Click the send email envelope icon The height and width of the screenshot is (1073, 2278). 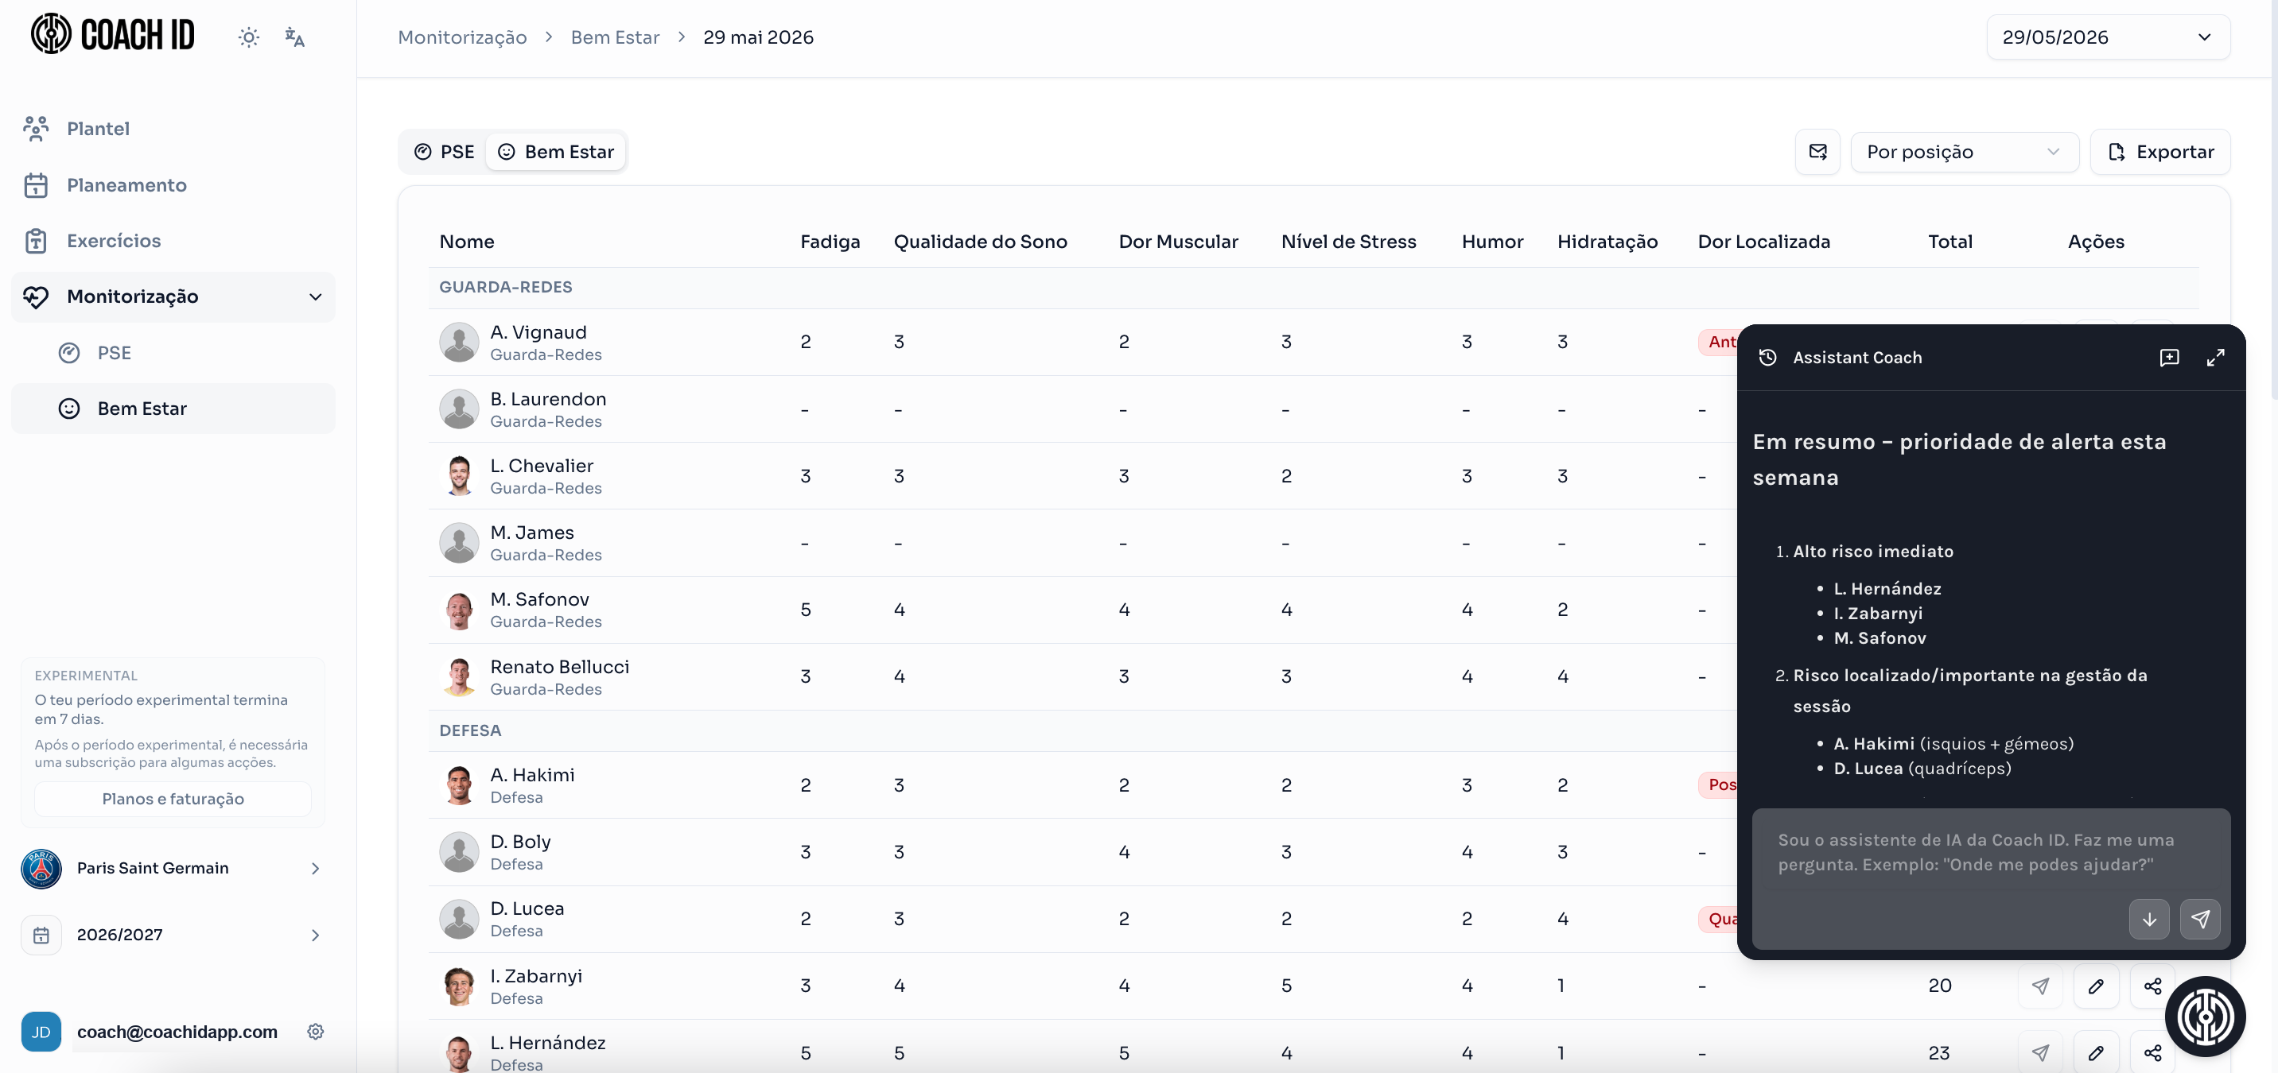click(x=1817, y=152)
